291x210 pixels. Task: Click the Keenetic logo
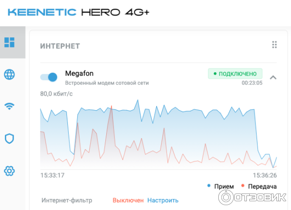tap(42, 12)
